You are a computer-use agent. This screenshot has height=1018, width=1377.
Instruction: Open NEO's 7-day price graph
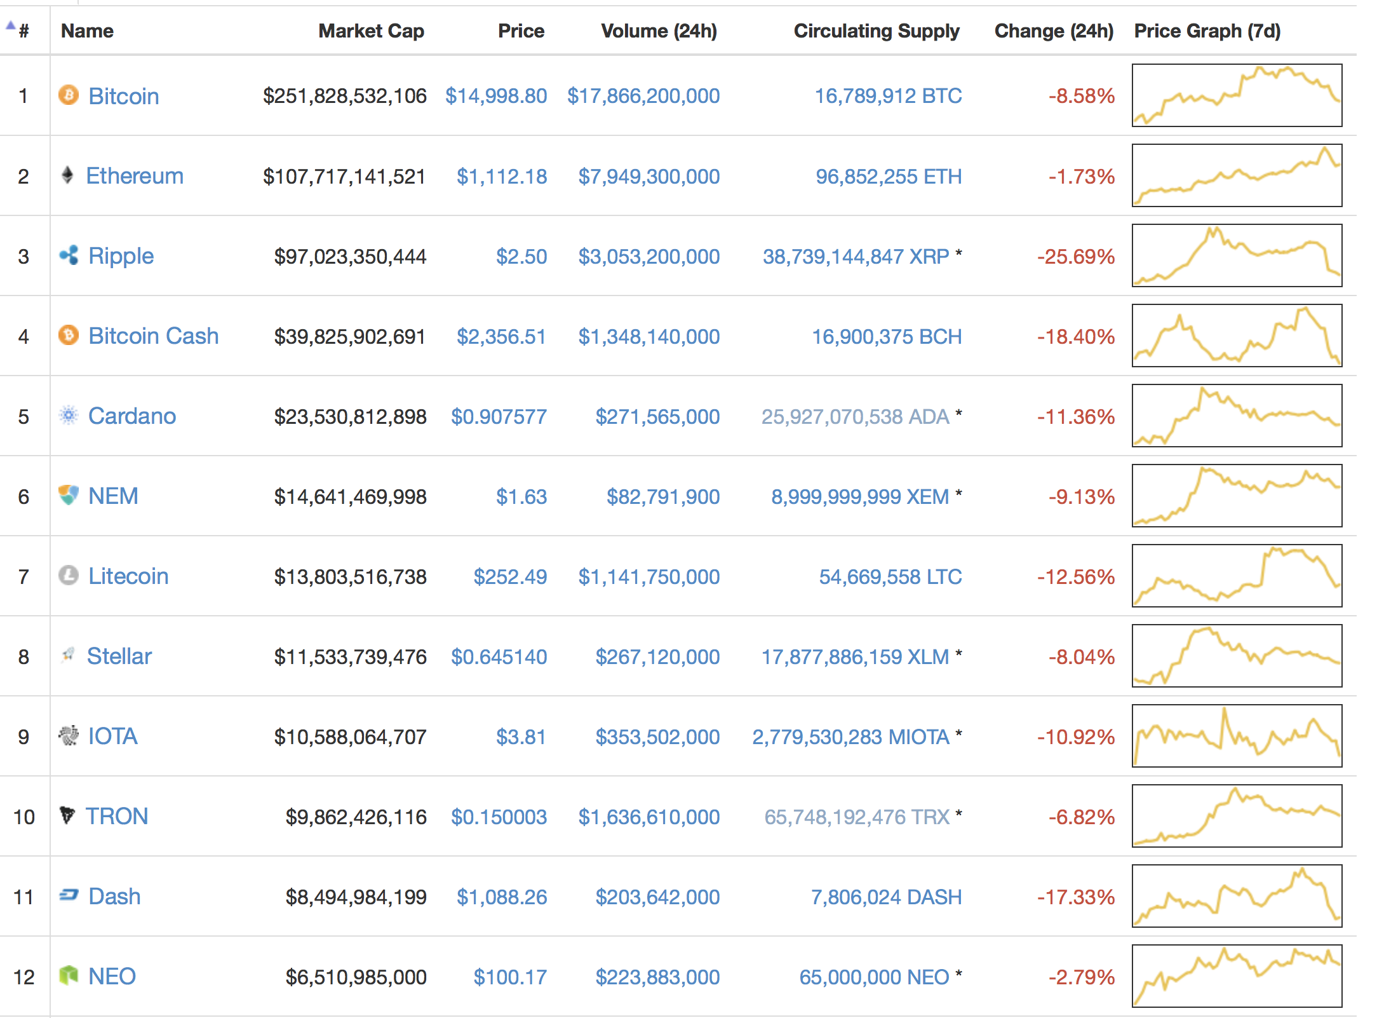1237,976
